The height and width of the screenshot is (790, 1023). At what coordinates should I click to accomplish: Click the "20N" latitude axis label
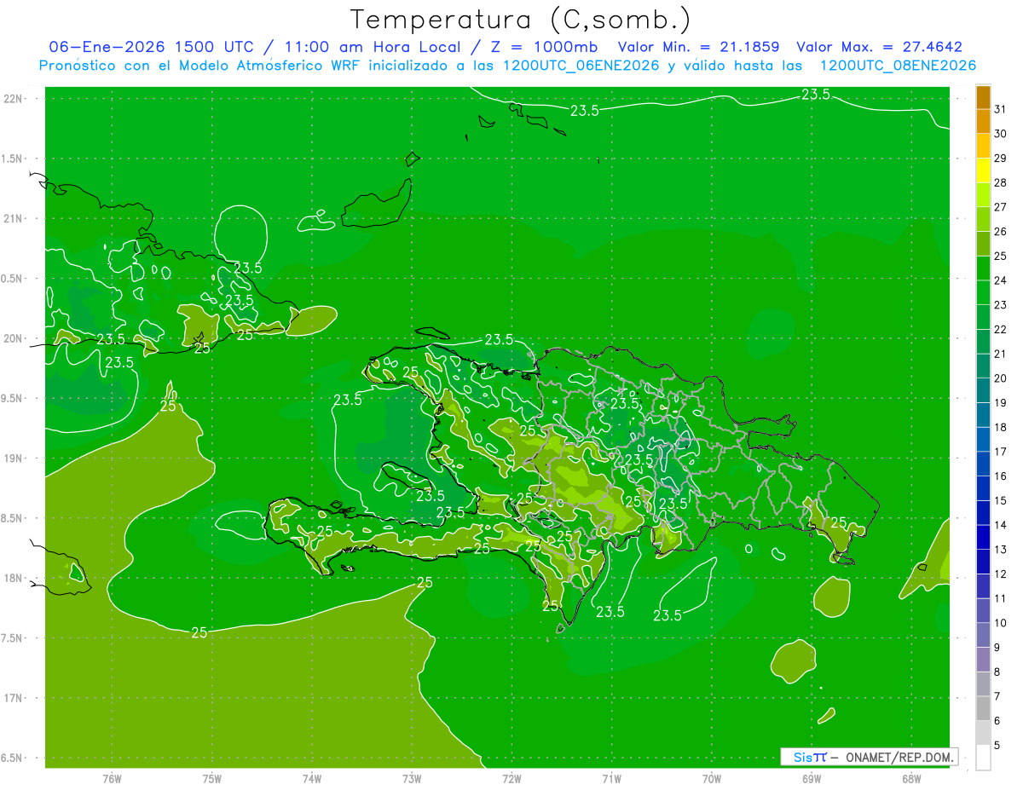[x=13, y=338]
